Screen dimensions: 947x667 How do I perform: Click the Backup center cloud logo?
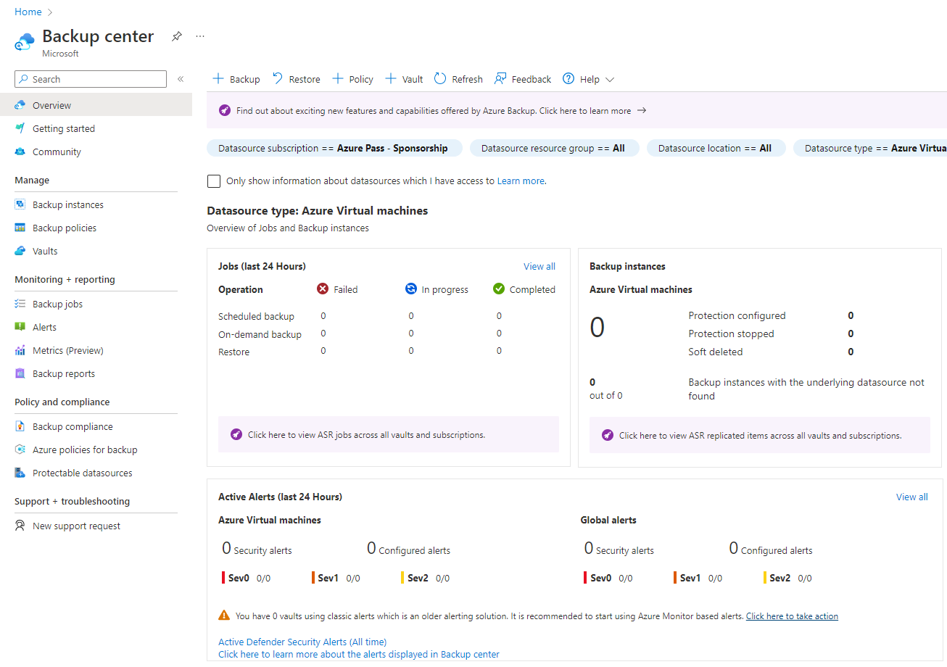25,41
